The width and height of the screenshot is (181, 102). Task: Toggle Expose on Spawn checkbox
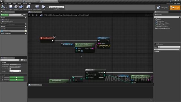point(10,69)
